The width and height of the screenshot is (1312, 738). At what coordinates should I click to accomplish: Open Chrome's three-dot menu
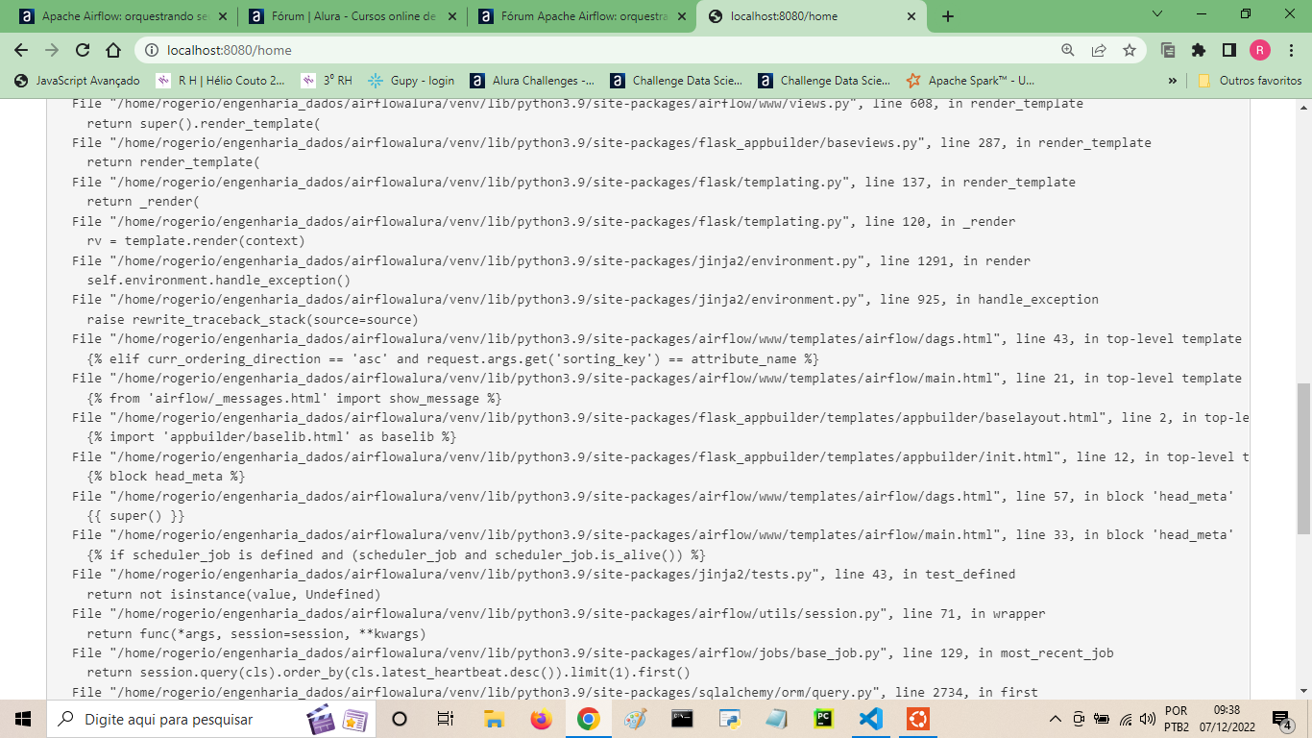(1290, 50)
